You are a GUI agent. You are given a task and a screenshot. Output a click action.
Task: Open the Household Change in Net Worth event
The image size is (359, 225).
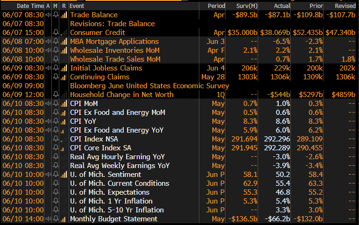tap(122, 95)
